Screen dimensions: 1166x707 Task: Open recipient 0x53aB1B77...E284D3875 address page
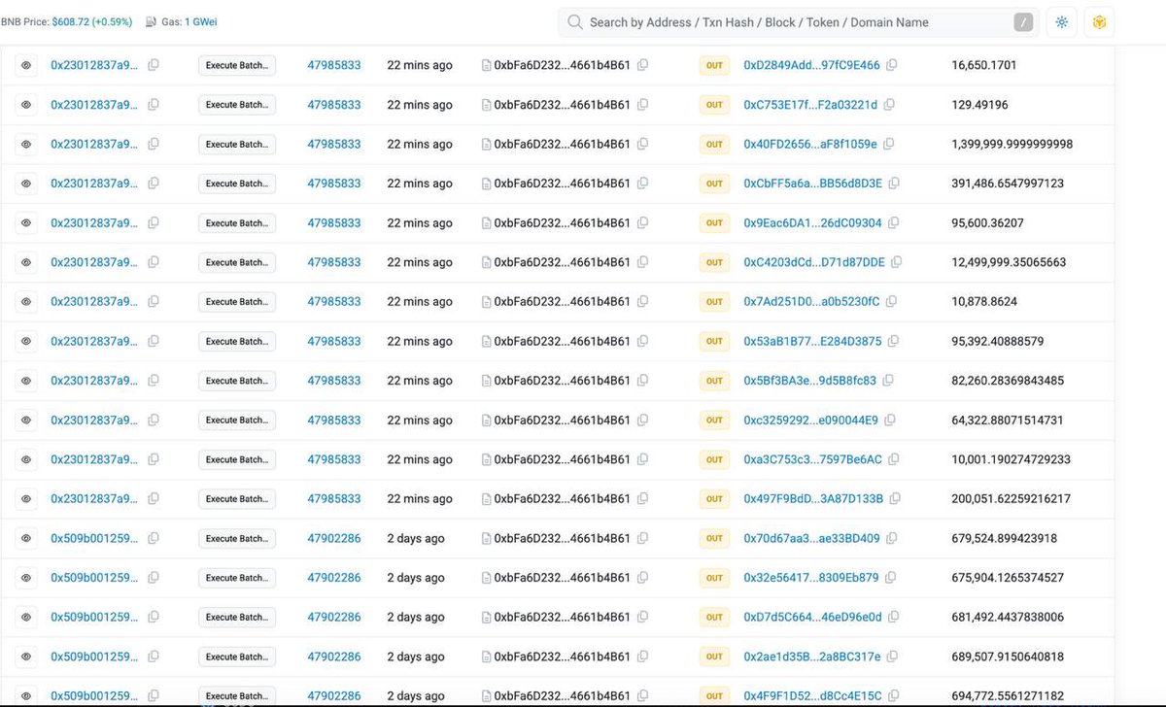812,341
